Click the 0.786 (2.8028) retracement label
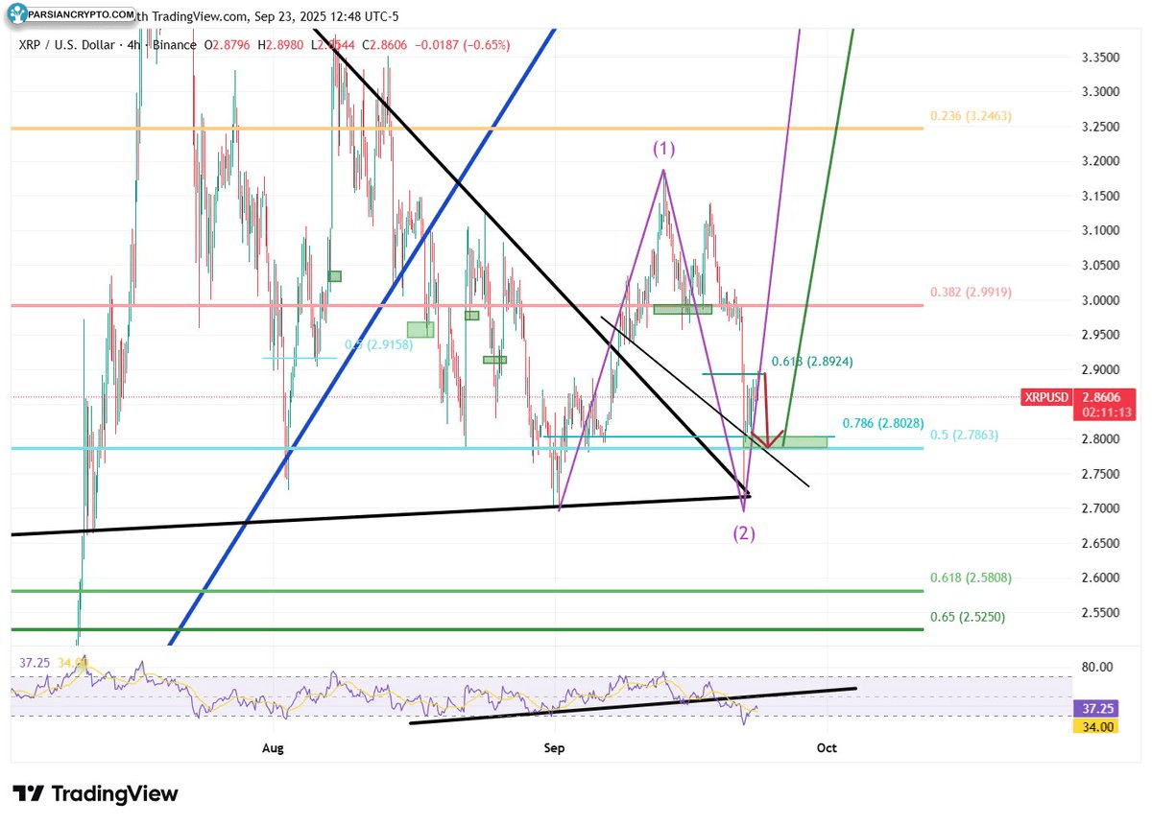The width and height of the screenshot is (1152, 825). tap(882, 423)
